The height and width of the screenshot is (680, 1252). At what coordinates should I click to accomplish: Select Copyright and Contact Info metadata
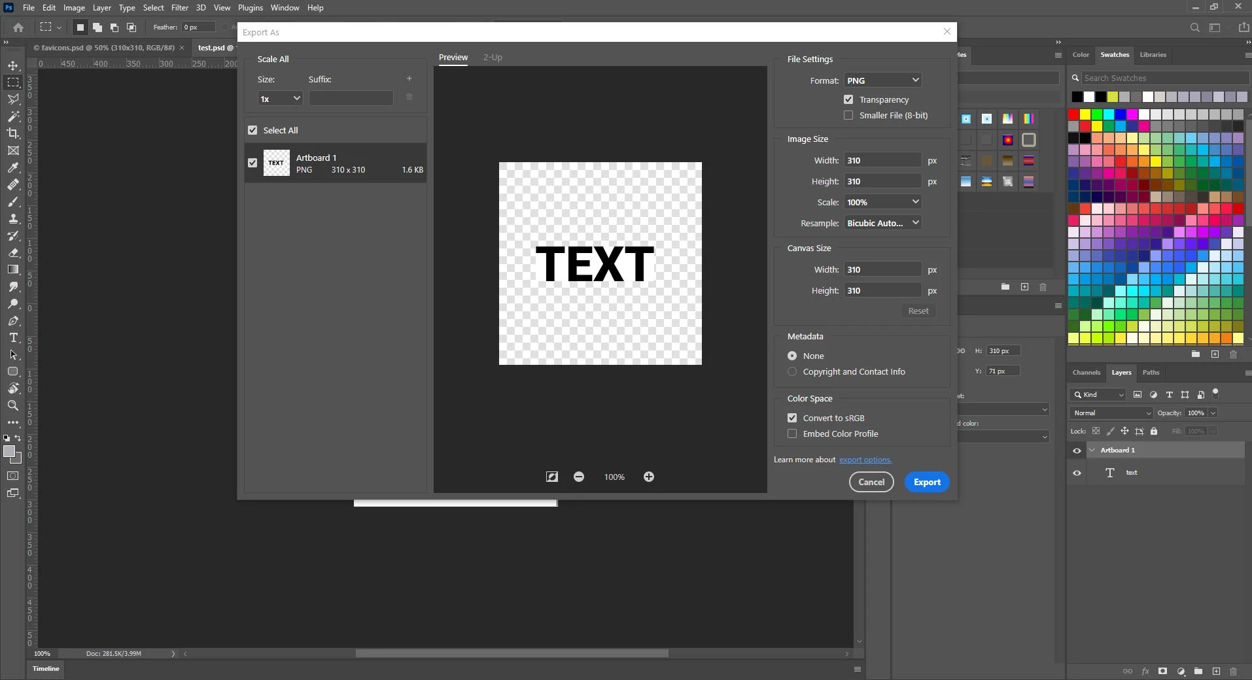792,371
